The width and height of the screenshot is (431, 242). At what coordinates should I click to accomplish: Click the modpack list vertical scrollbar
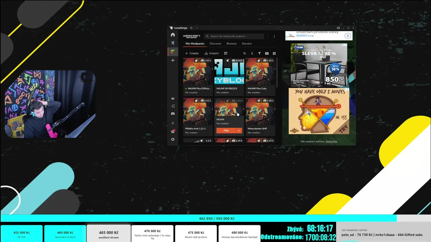[x=277, y=72]
